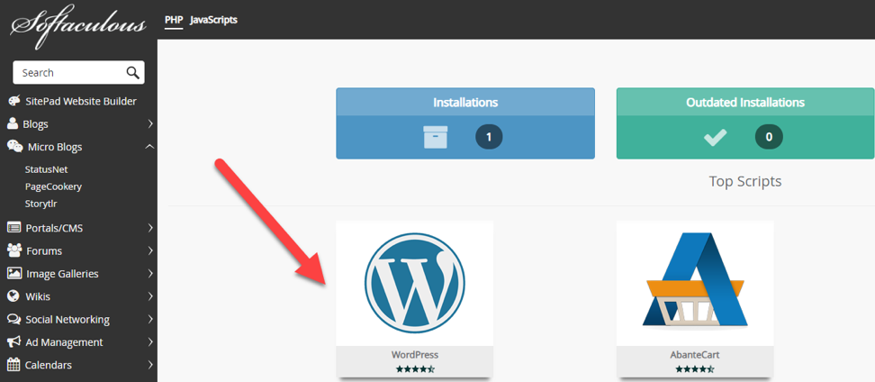Click the Outdated Installations checkmark icon
Image resolution: width=875 pixels, height=382 pixels.
715,137
